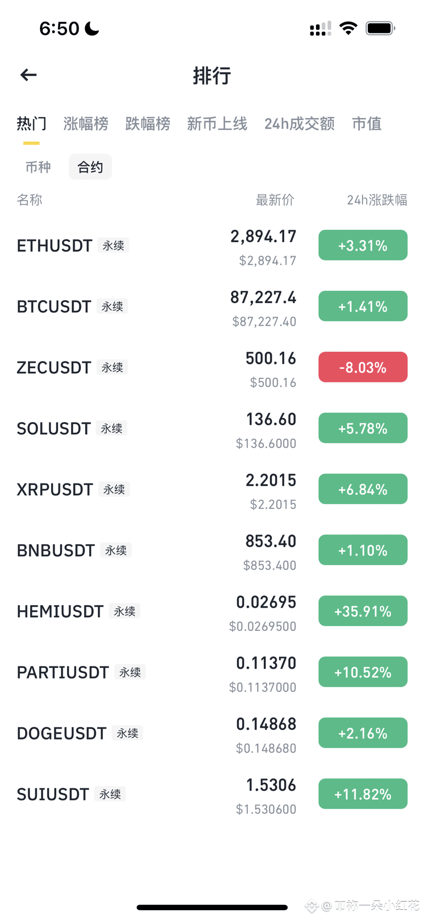Screen dimensions: 424x919
Task: Switch to the 涨幅榜 tab
Action: (x=86, y=124)
